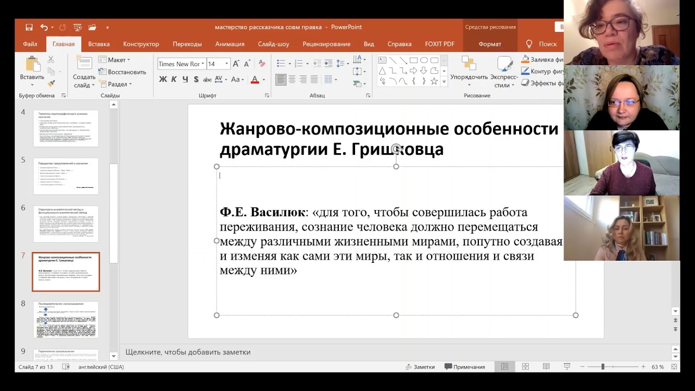695x391 pixels.
Task: Open the Рецензирование tab
Action: (x=326, y=44)
